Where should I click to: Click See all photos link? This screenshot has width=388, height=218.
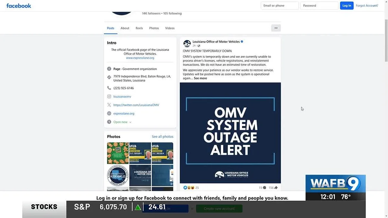[x=163, y=137]
